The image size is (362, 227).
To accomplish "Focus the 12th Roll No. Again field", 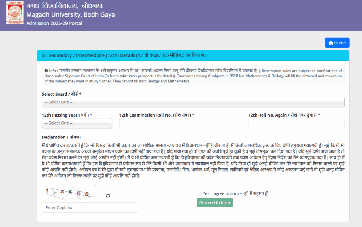I will 297,123.
